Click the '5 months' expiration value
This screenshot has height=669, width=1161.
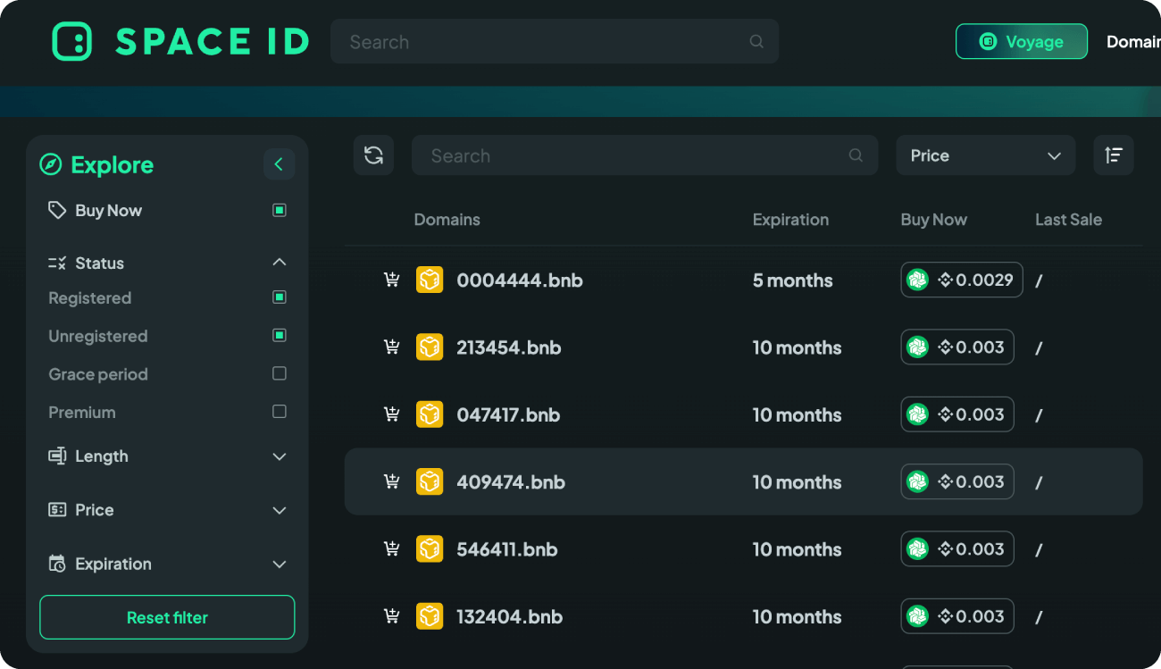792,280
